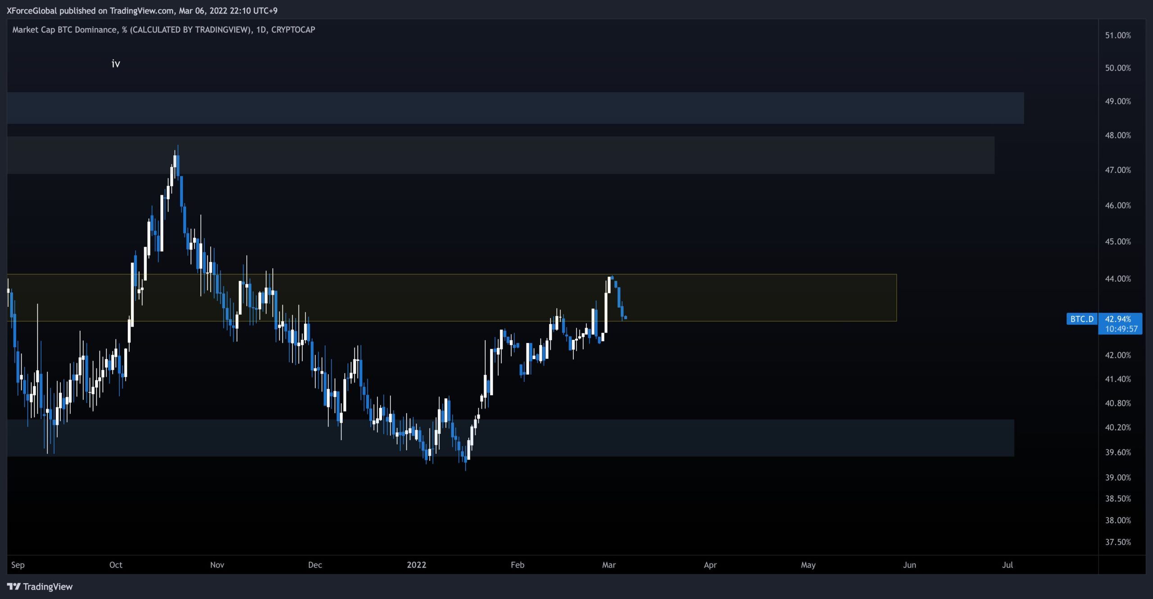Click the 2022 label on time axis
The width and height of the screenshot is (1153, 599).
[416, 565]
